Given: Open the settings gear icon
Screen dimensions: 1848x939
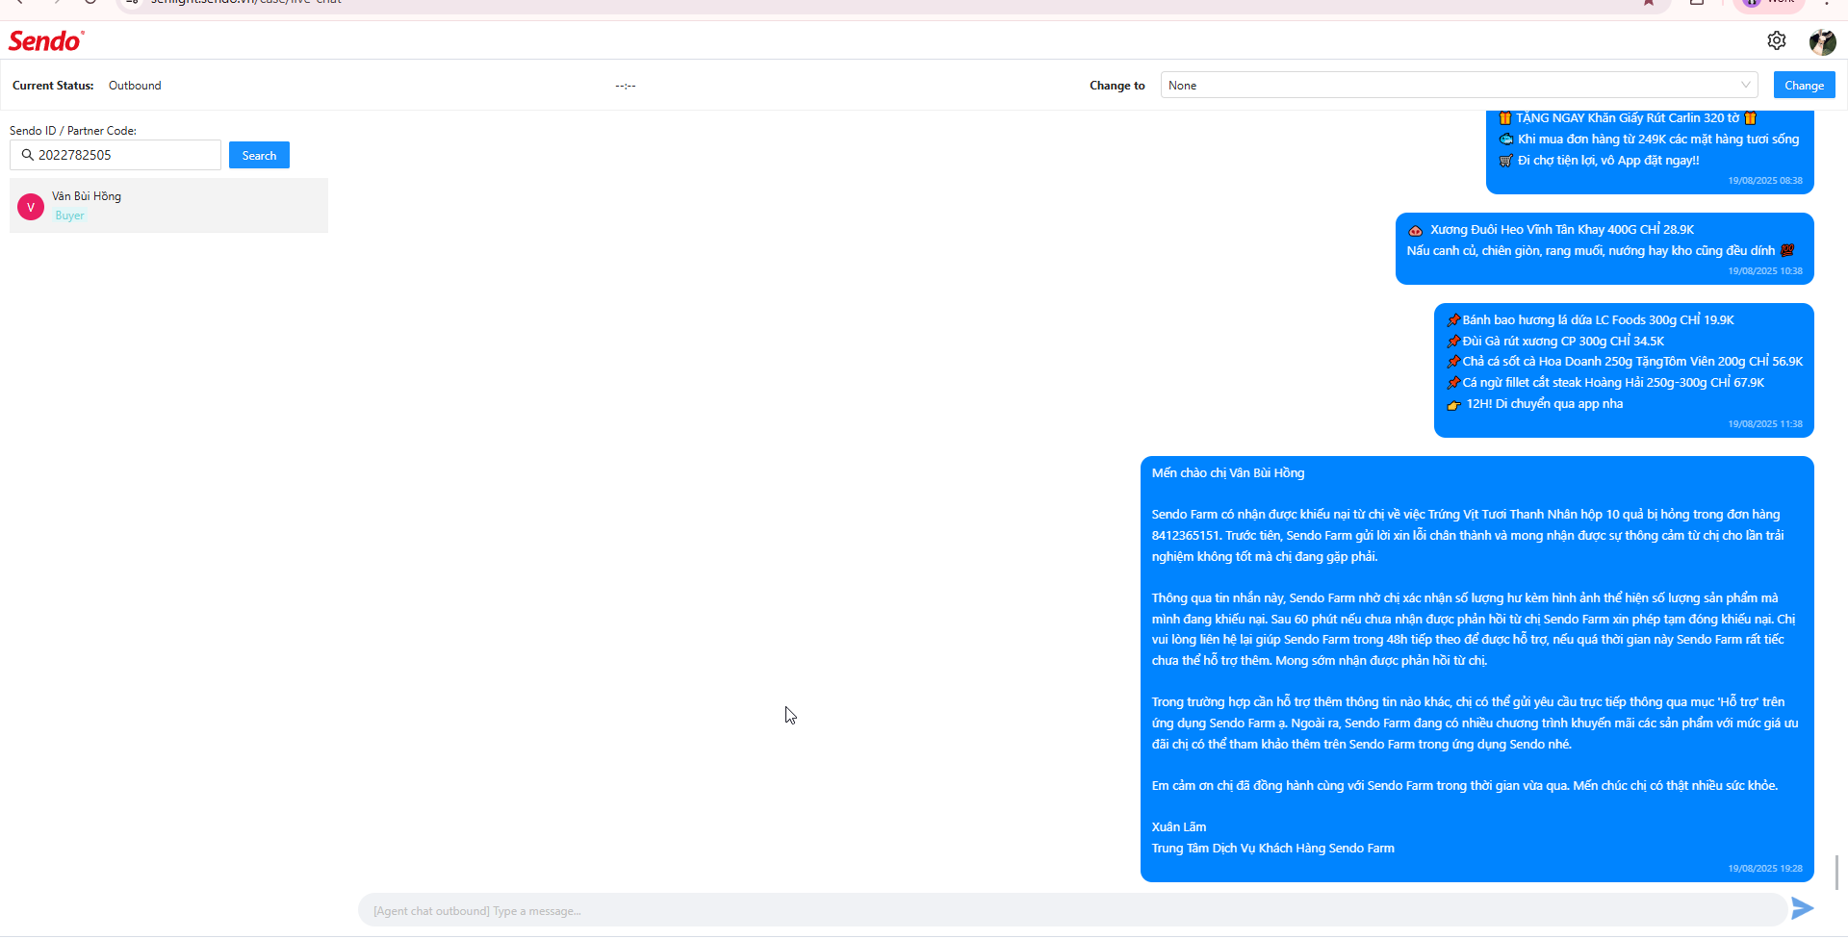Looking at the screenshot, I should click(x=1777, y=40).
